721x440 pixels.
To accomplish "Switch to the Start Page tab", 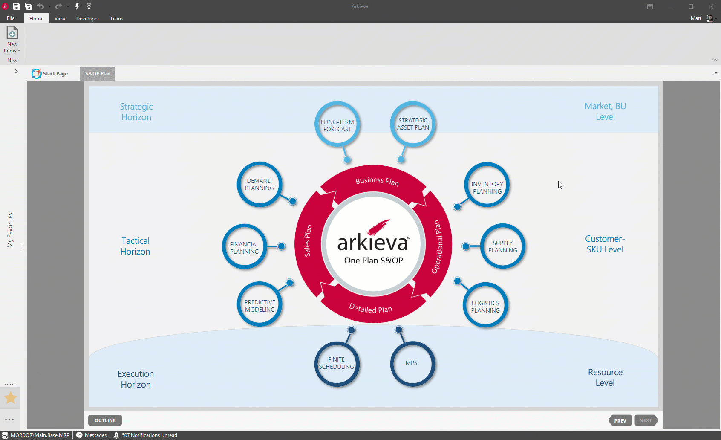I will (50, 73).
